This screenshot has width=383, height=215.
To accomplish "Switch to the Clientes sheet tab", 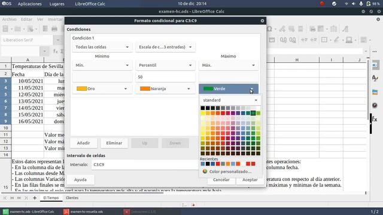I will tap(72, 198).
